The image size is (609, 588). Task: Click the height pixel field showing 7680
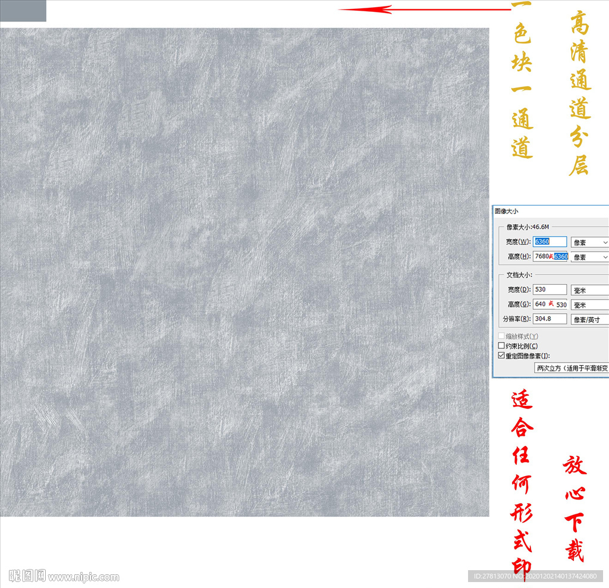point(550,256)
